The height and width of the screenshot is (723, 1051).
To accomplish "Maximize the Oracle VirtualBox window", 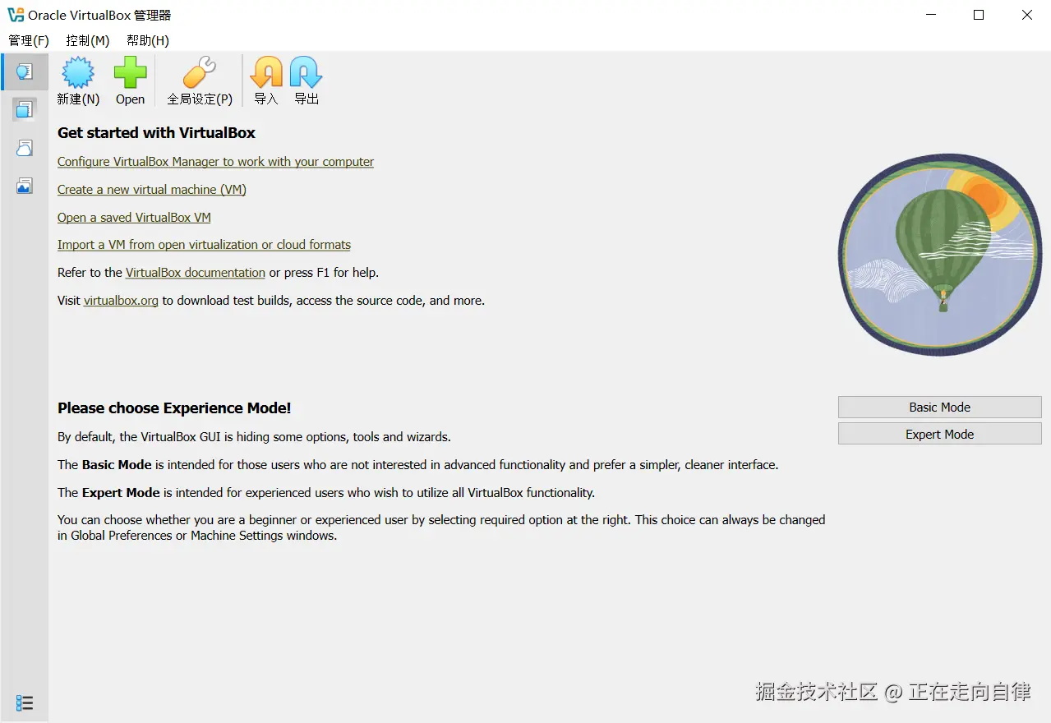I will tap(979, 15).
